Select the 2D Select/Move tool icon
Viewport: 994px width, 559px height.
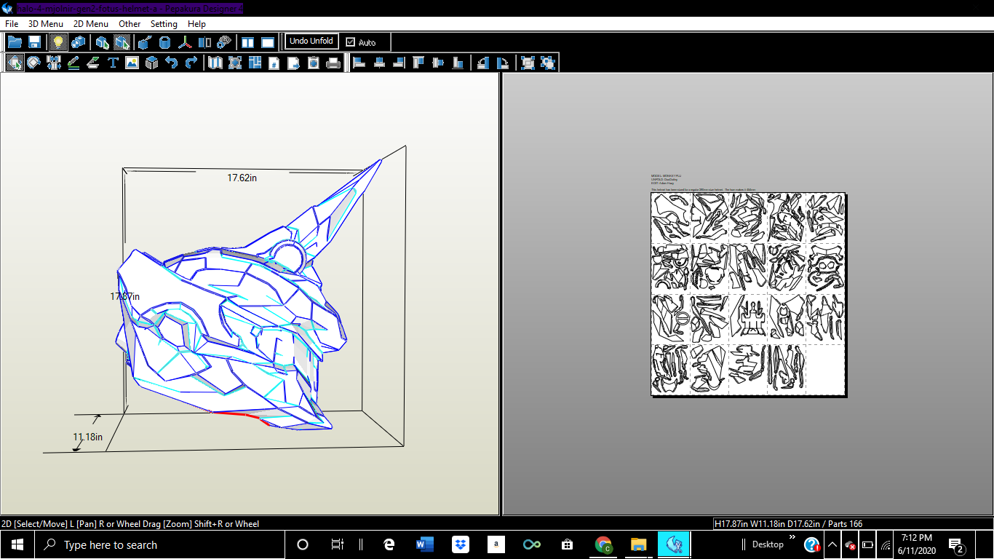tap(15, 63)
